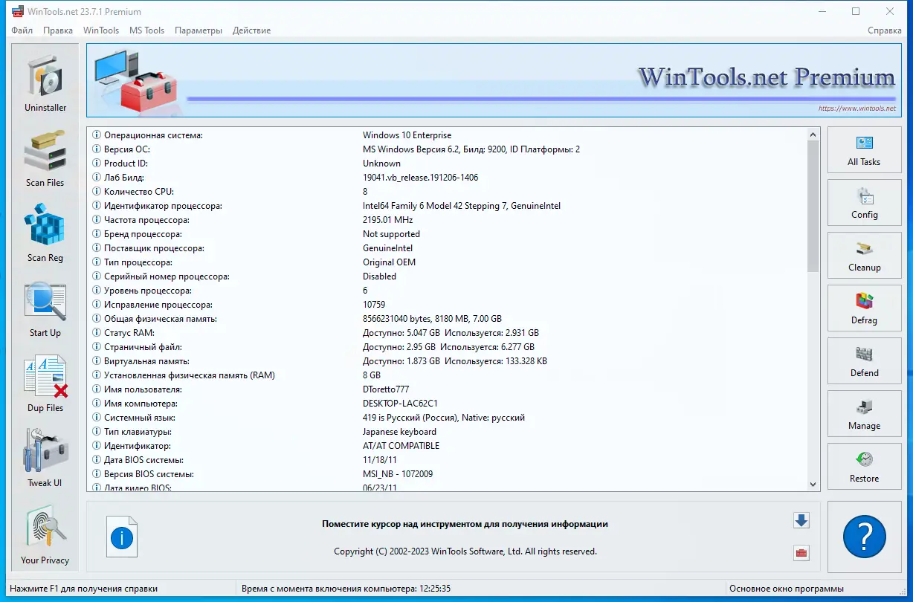Open the WinTools menu
Screen dimensions: 913x602
(x=100, y=30)
